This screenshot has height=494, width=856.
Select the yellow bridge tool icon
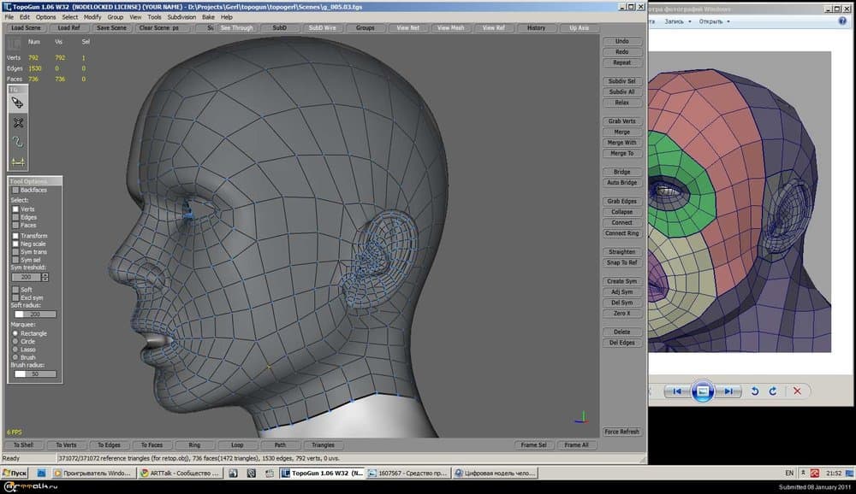(18, 162)
